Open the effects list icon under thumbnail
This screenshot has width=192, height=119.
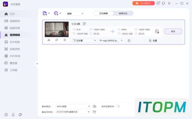click(x=65, y=40)
